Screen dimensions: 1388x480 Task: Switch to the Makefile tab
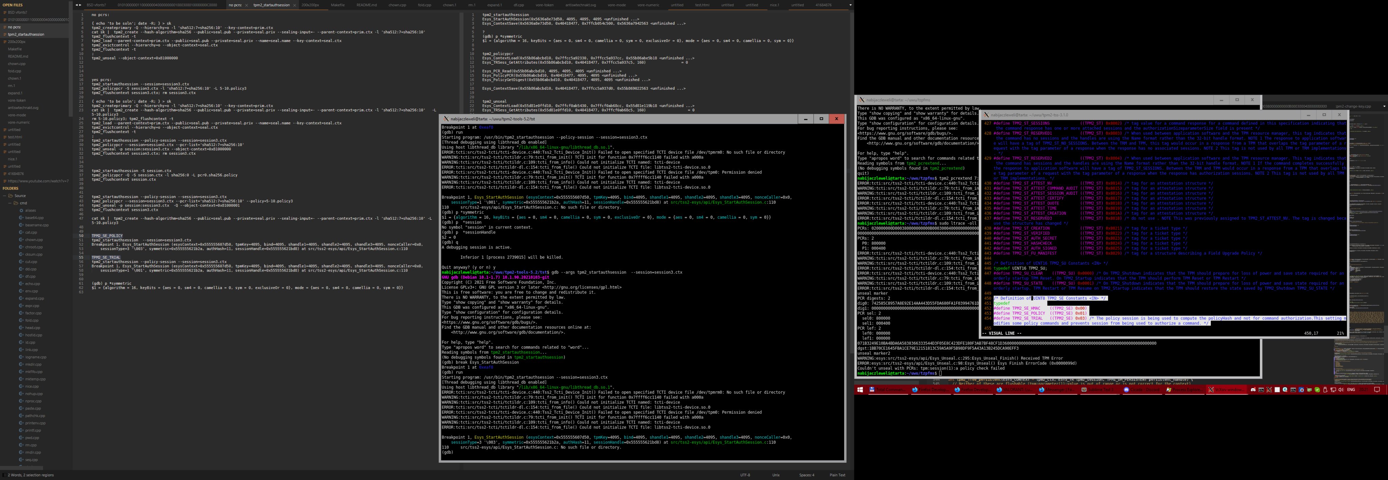click(x=337, y=5)
